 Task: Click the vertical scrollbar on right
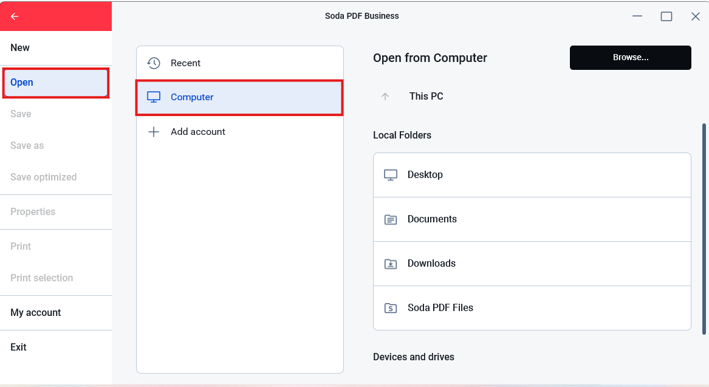[x=704, y=229]
